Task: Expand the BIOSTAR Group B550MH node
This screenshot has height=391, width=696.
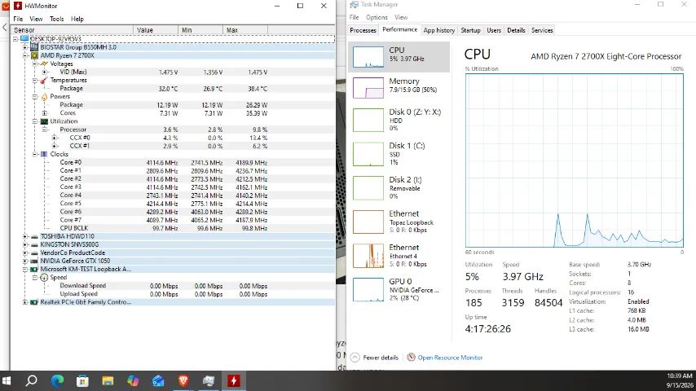Action: click(25, 47)
